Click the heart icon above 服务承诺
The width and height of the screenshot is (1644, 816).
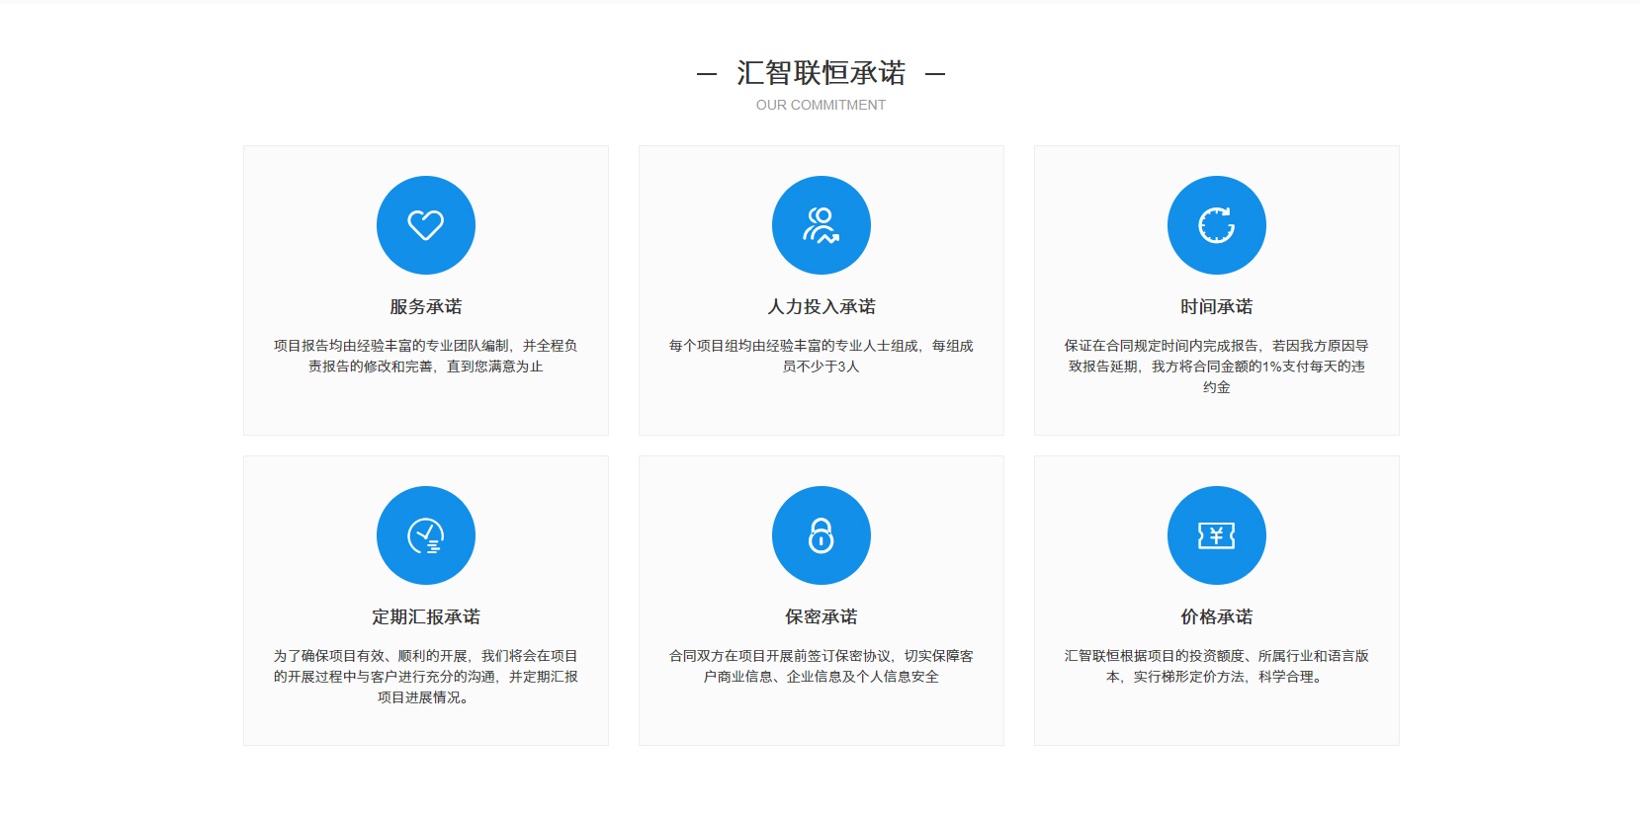coord(426,225)
